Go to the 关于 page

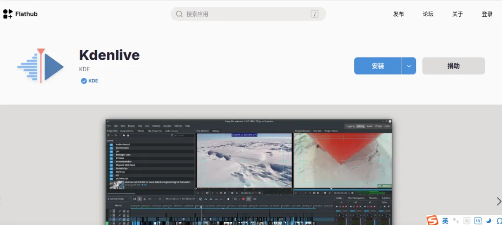tap(457, 14)
